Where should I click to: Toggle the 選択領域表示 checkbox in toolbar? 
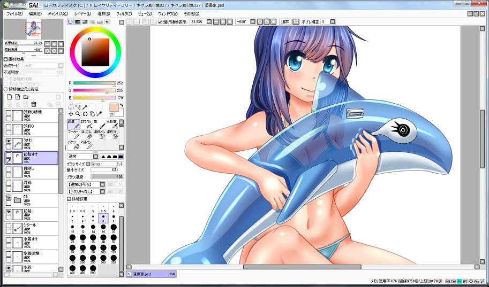(x=161, y=22)
